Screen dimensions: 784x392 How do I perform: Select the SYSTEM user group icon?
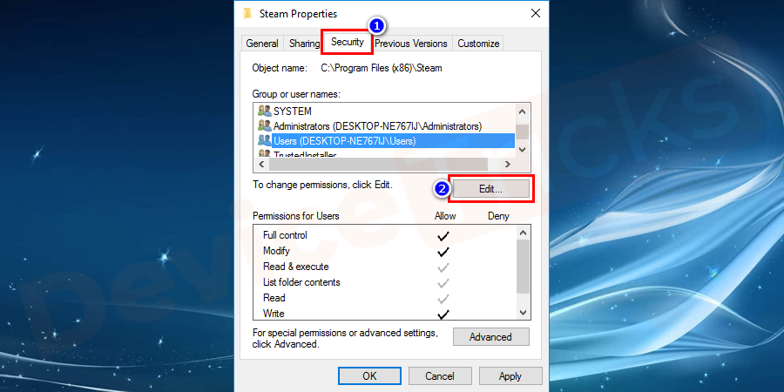pyautogui.click(x=265, y=112)
